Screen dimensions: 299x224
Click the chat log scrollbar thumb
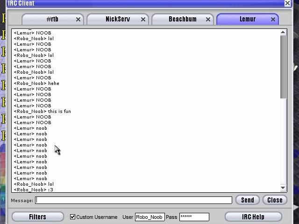coord(284,67)
